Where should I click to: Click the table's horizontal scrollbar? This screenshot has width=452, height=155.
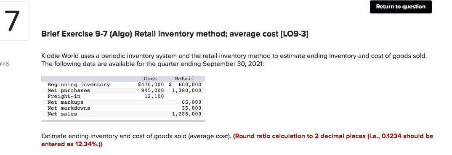click(x=123, y=121)
